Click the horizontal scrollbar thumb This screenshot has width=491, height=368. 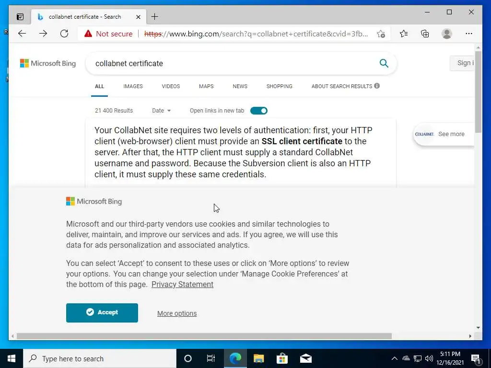204,336
